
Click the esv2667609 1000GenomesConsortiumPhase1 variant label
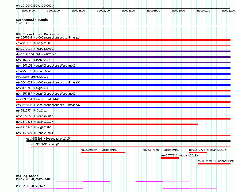pyautogui.click(x=48, y=37)
